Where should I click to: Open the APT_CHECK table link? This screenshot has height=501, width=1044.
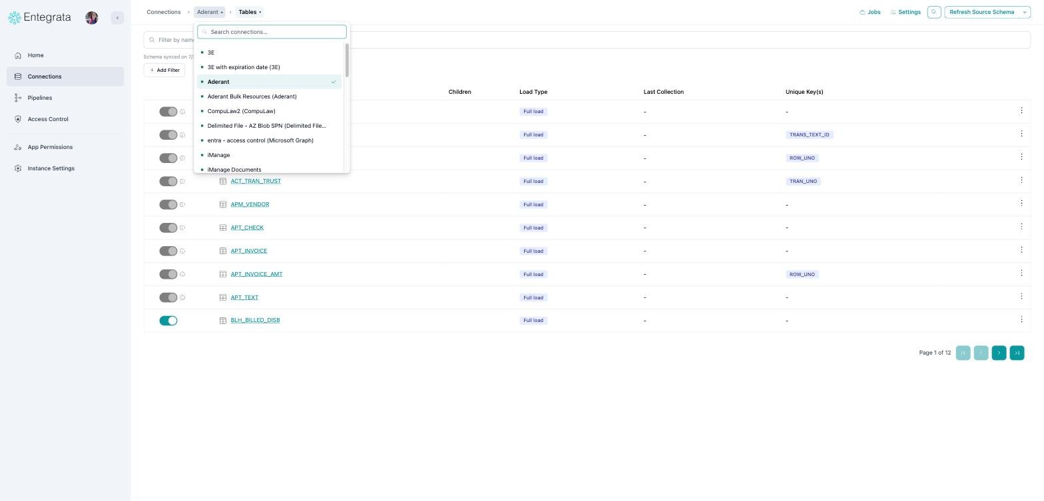pos(247,228)
